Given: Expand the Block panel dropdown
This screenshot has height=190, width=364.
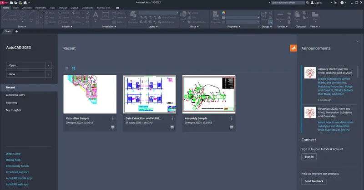Looking at the screenshot, I should (x=195, y=27).
